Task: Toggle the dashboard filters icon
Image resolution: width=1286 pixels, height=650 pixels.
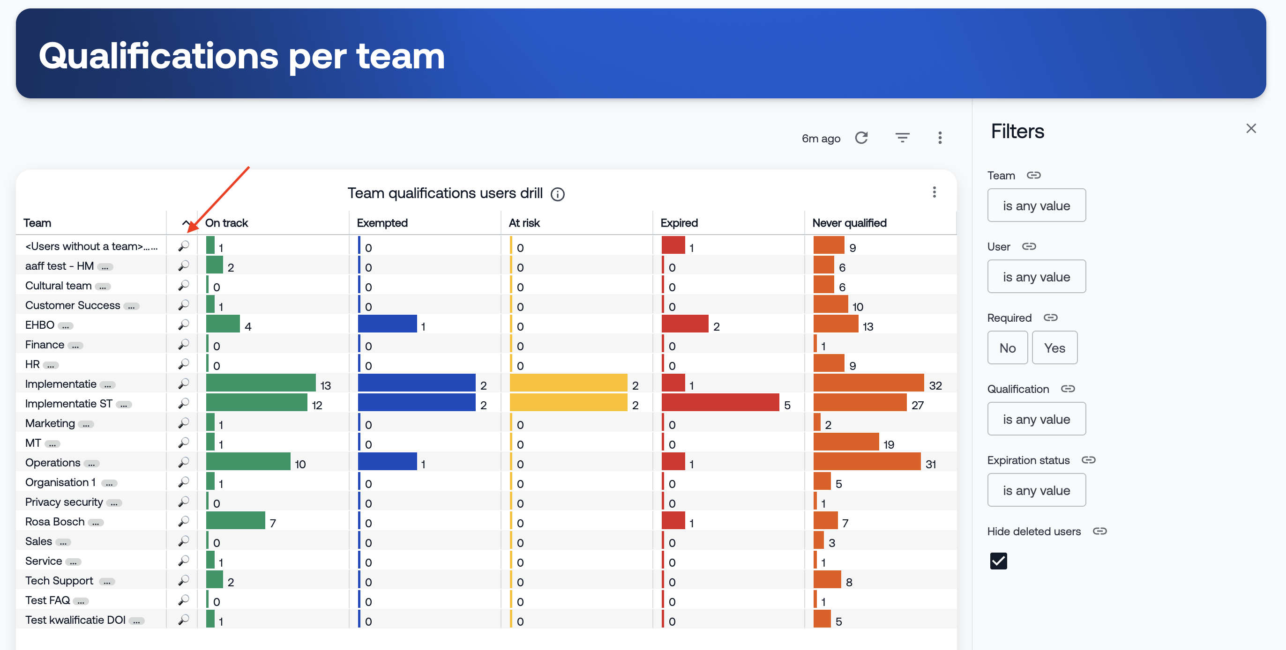Action: pos(902,138)
